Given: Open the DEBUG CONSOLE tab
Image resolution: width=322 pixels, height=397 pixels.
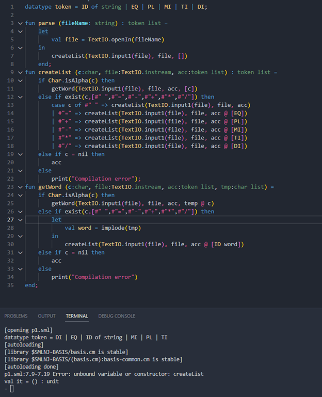Looking at the screenshot, I should [x=117, y=316].
